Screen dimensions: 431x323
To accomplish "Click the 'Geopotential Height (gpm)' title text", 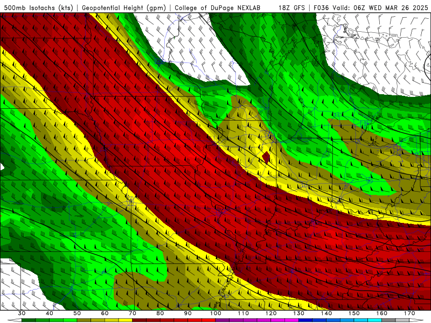I will pyautogui.click(x=124, y=8).
